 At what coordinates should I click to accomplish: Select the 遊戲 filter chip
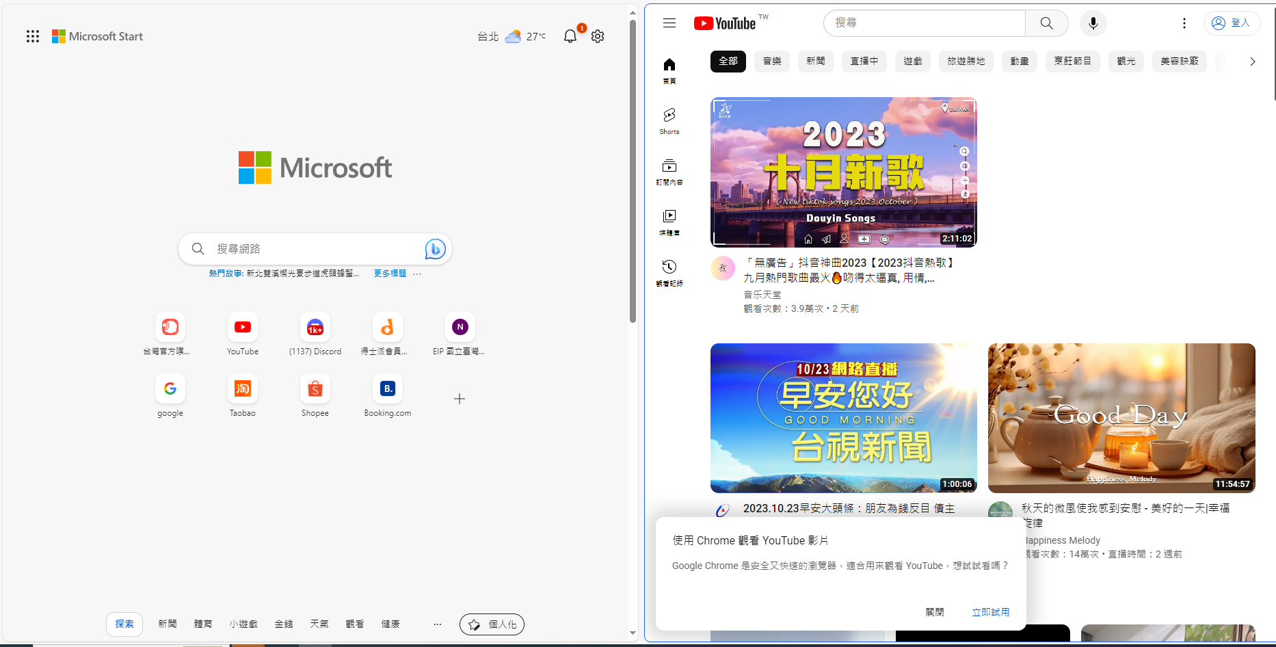point(913,62)
